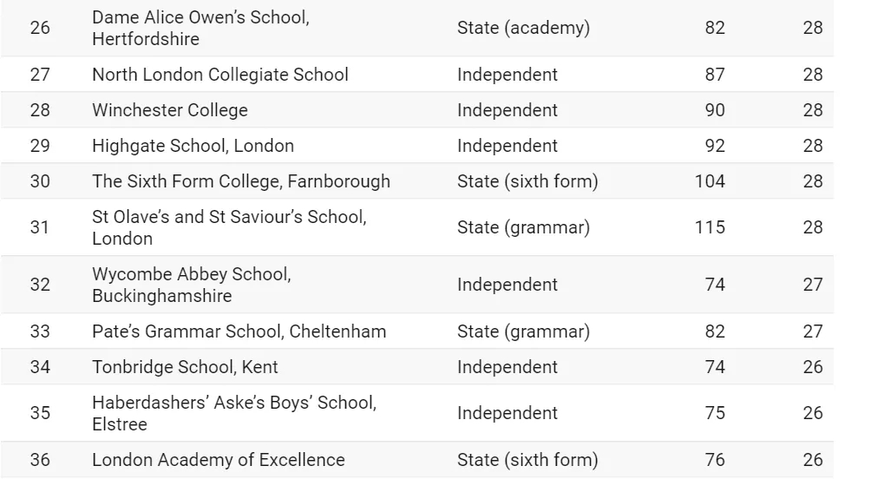871x479 pixels.
Task: Click rank number 30 cell
Action: 40,181
